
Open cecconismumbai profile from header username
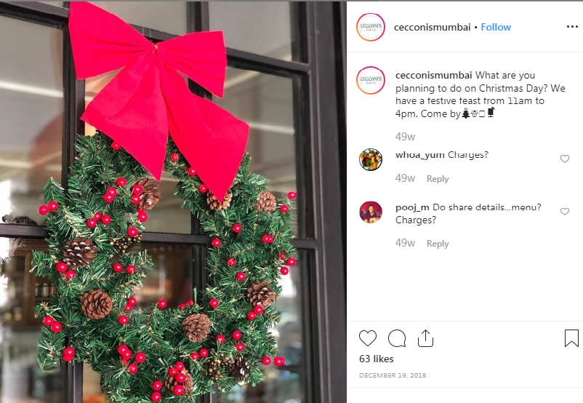[x=432, y=27]
